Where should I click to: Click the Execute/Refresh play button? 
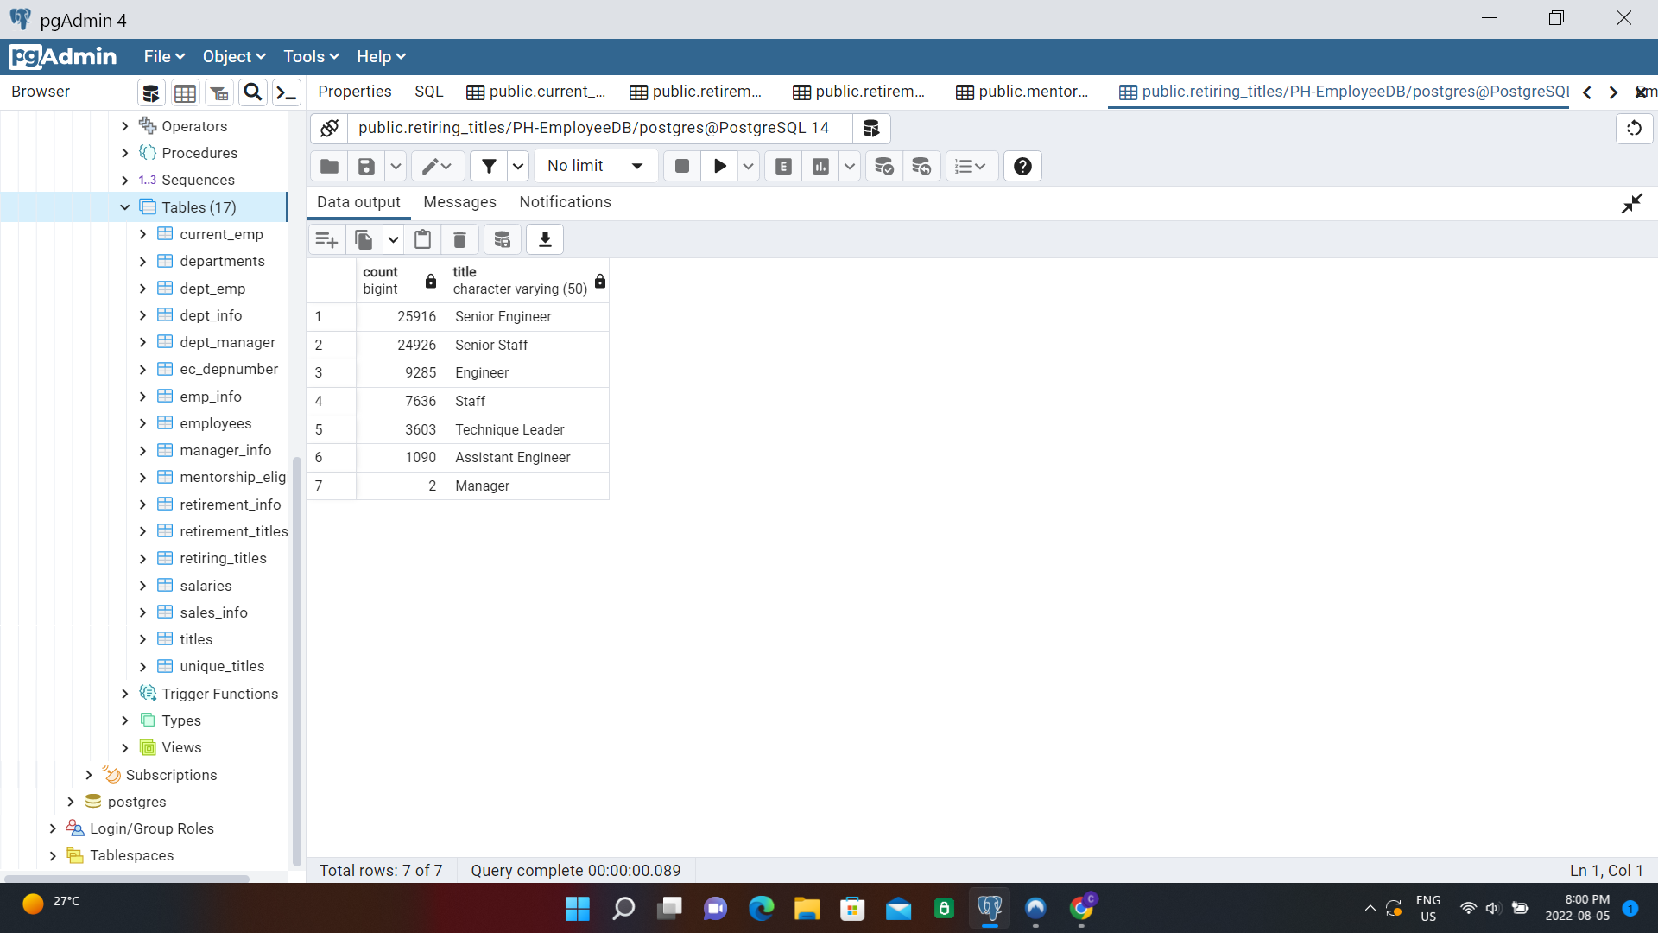click(719, 166)
